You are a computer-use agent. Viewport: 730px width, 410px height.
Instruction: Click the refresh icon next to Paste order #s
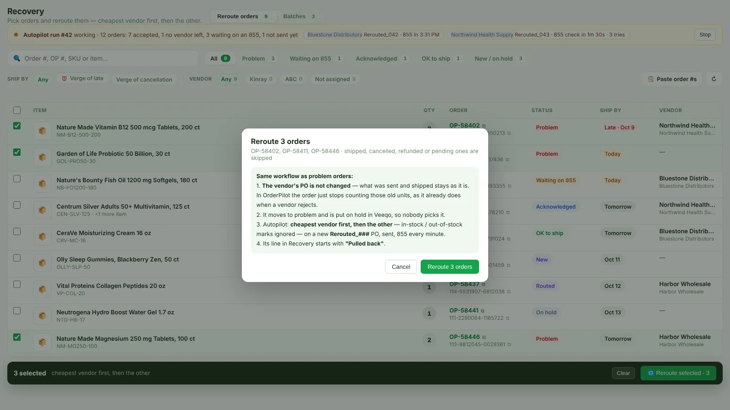click(714, 79)
